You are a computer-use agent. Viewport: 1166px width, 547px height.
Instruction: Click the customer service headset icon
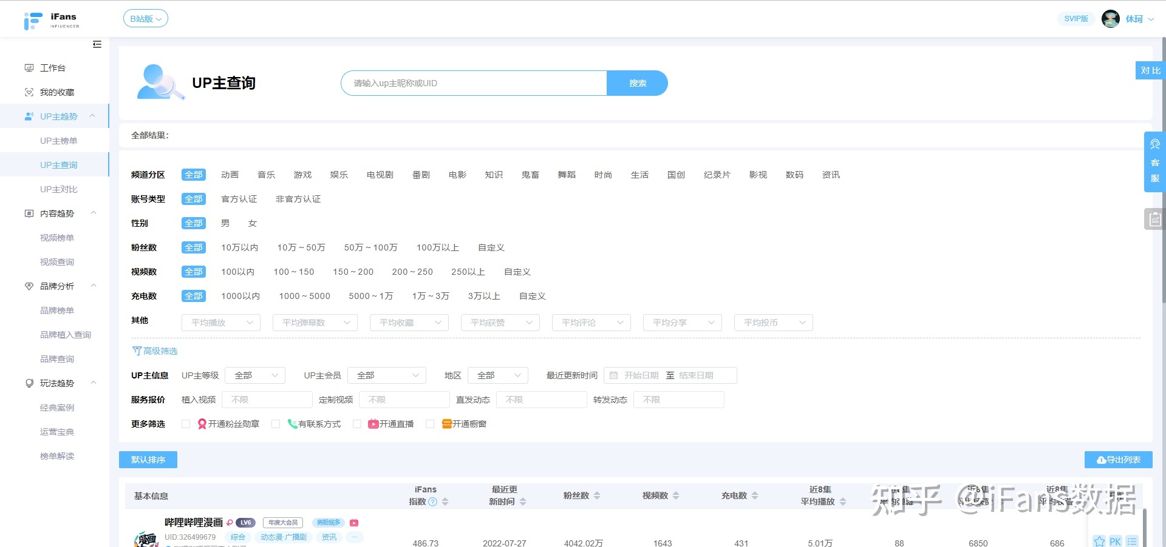[x=1155, y=144]
